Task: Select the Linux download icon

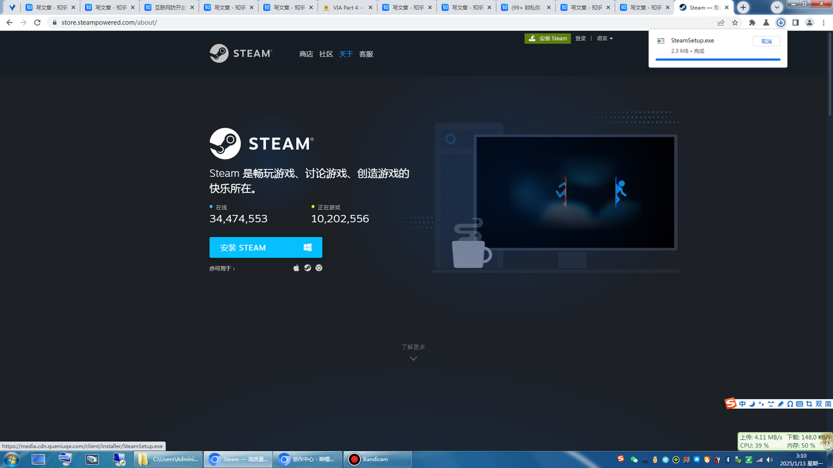Action: click(319, 268)
